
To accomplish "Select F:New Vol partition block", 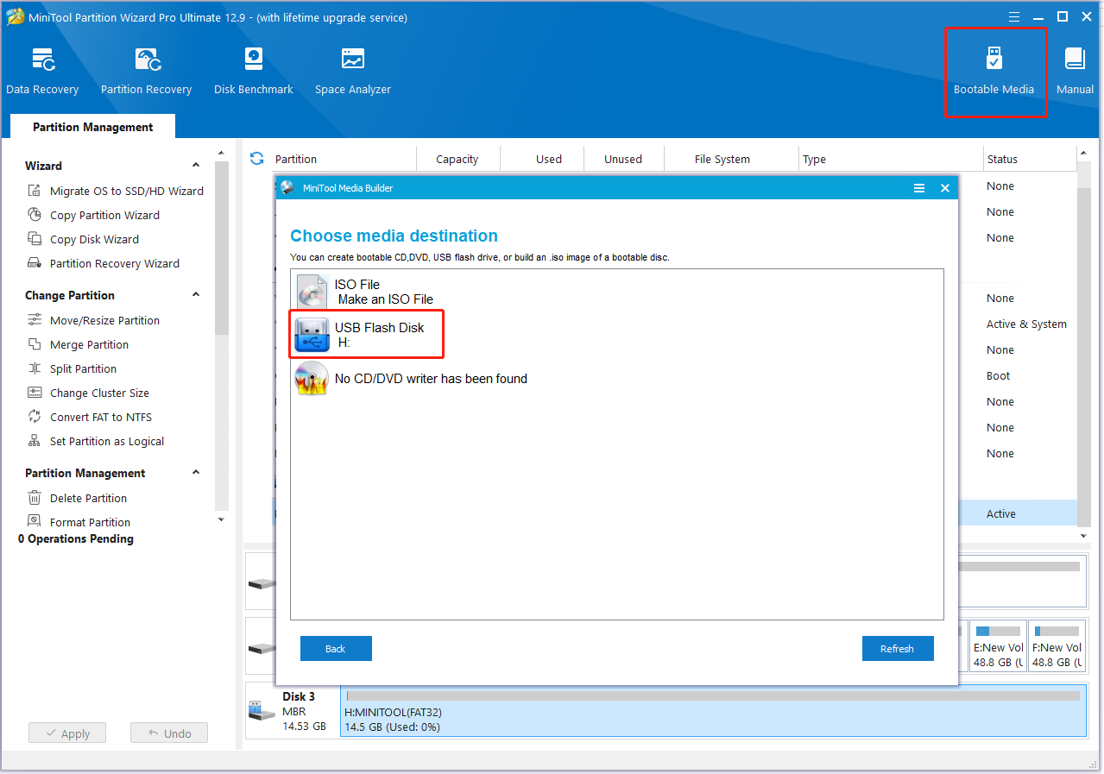I will click(x=1057, y=645).
